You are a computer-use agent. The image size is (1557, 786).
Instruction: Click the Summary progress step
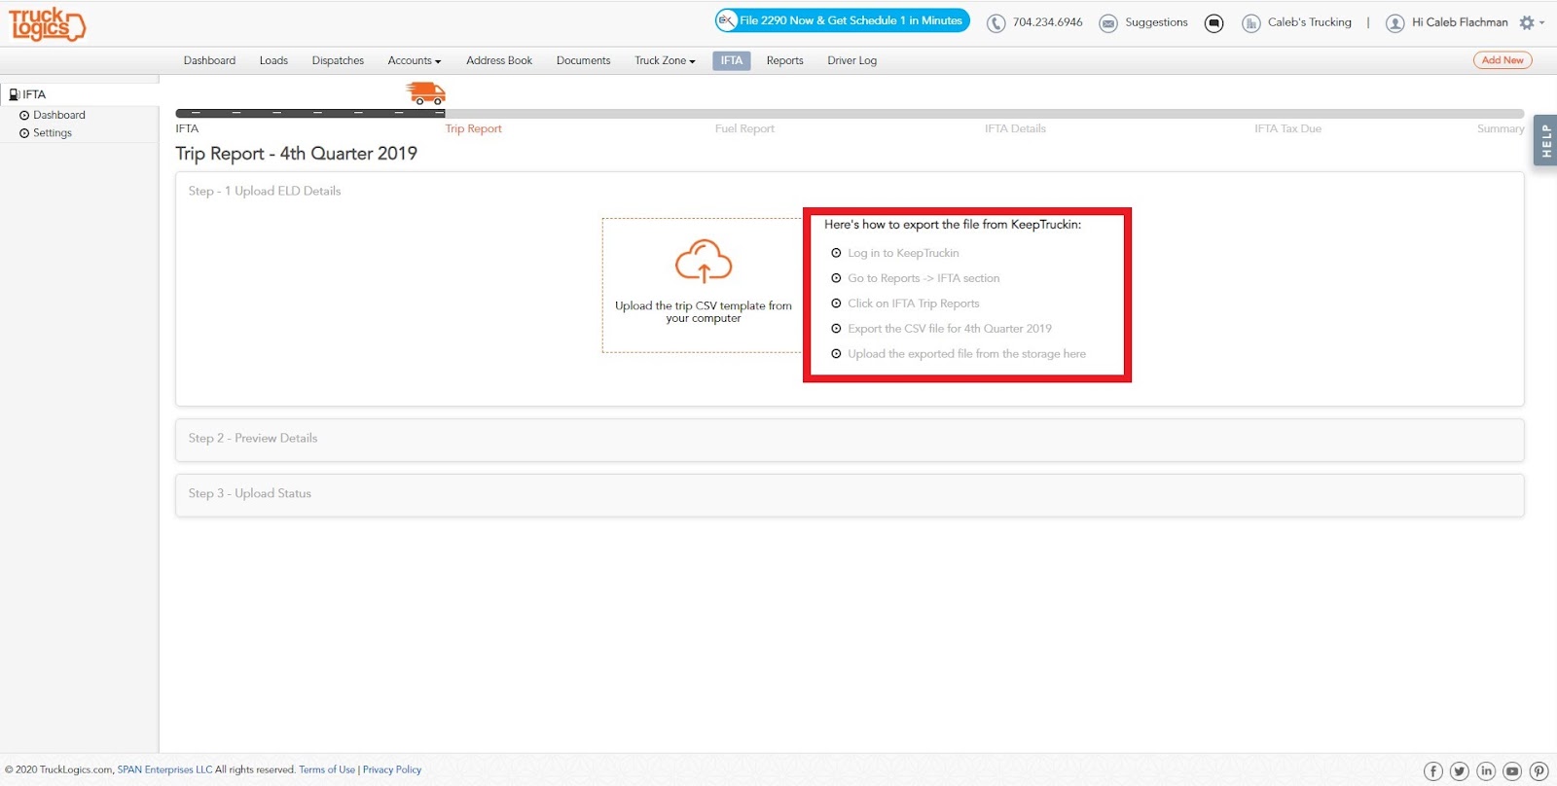coord(1501,128)
